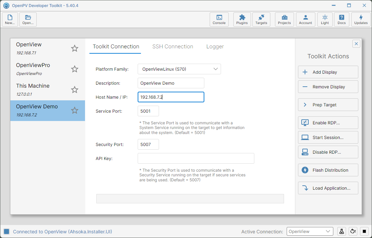372x238 pixels.
Task: Click the Security Port field
Action: pyautogui.click(x=148, y=145)
